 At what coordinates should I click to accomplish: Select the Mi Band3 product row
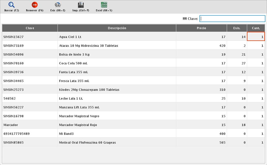(66, 134)
